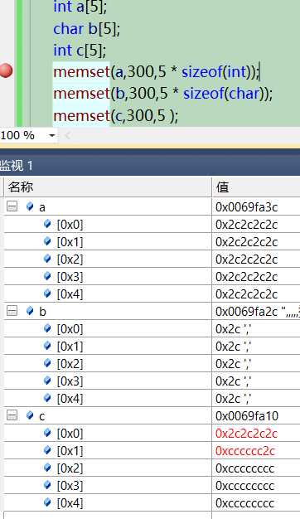Screen dimensions: 300x519
Task: Click value 0x0069fa10 of c
Action: (x=247, y=416)
